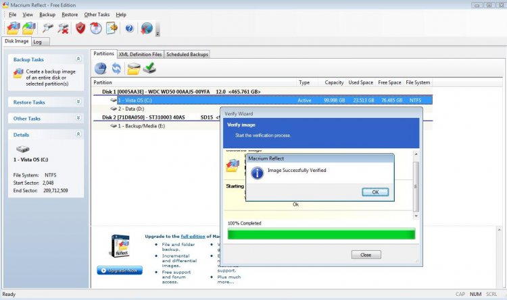The width and height of the screenshot is (507, 300).
Task: Click the restore image folder toolbar icon
Action: [29, 28]
